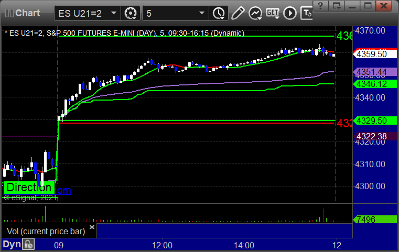The height and width of the screenshot is (252, 399).
Task: Click the 12:00 time axis label
Action: (x=162, y=245)
